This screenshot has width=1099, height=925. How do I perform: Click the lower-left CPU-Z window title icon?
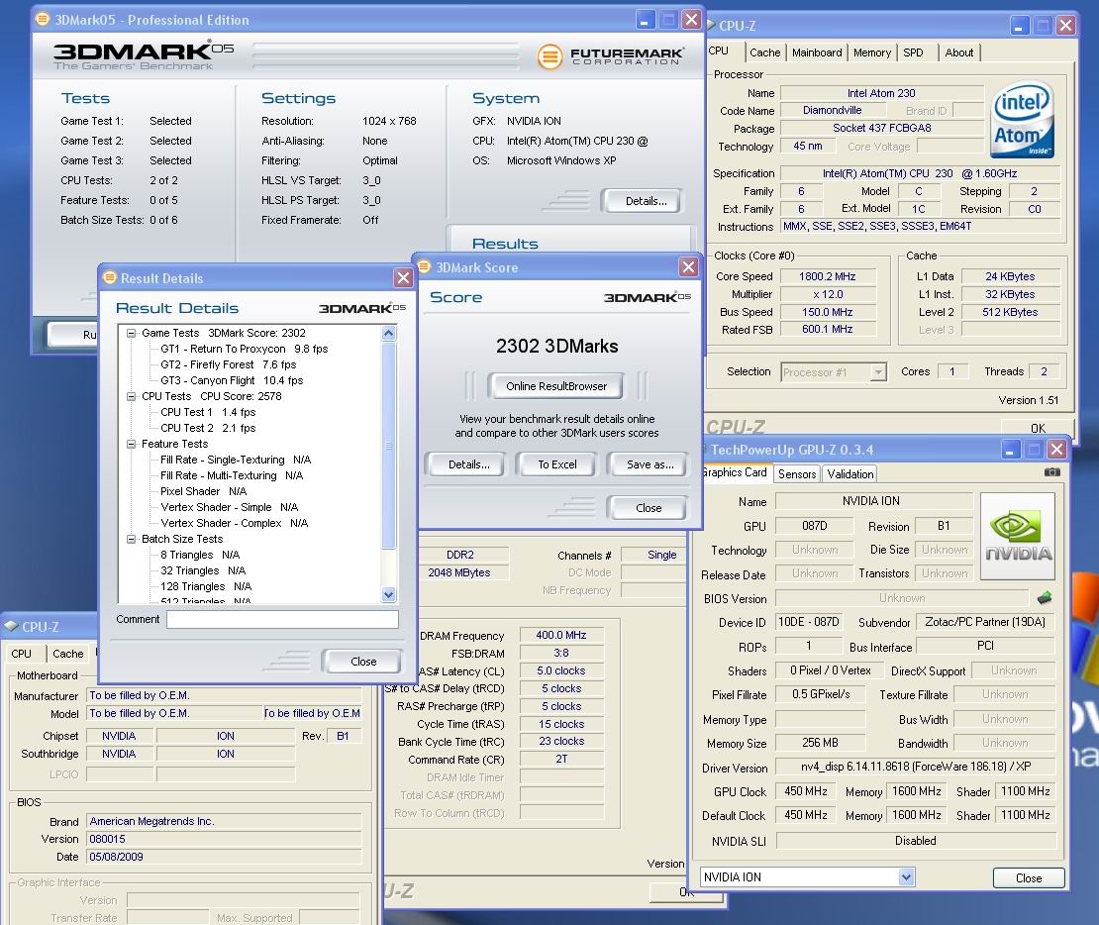tap(11, 626)
